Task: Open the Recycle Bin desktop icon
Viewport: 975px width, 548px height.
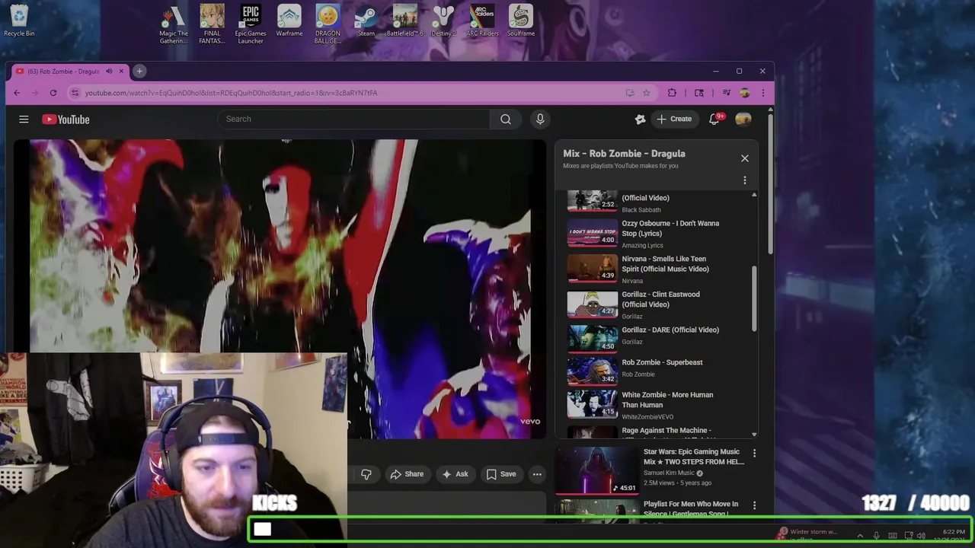Action: tap(19, 21)
